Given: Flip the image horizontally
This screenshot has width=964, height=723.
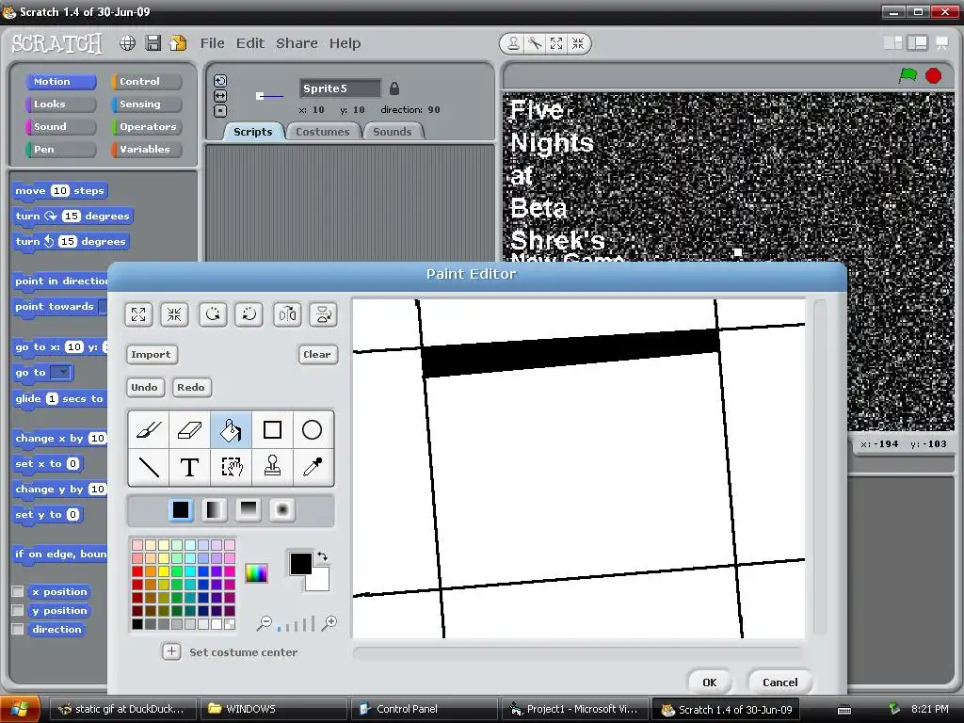Looking at the screenshot, I should 287,314.
